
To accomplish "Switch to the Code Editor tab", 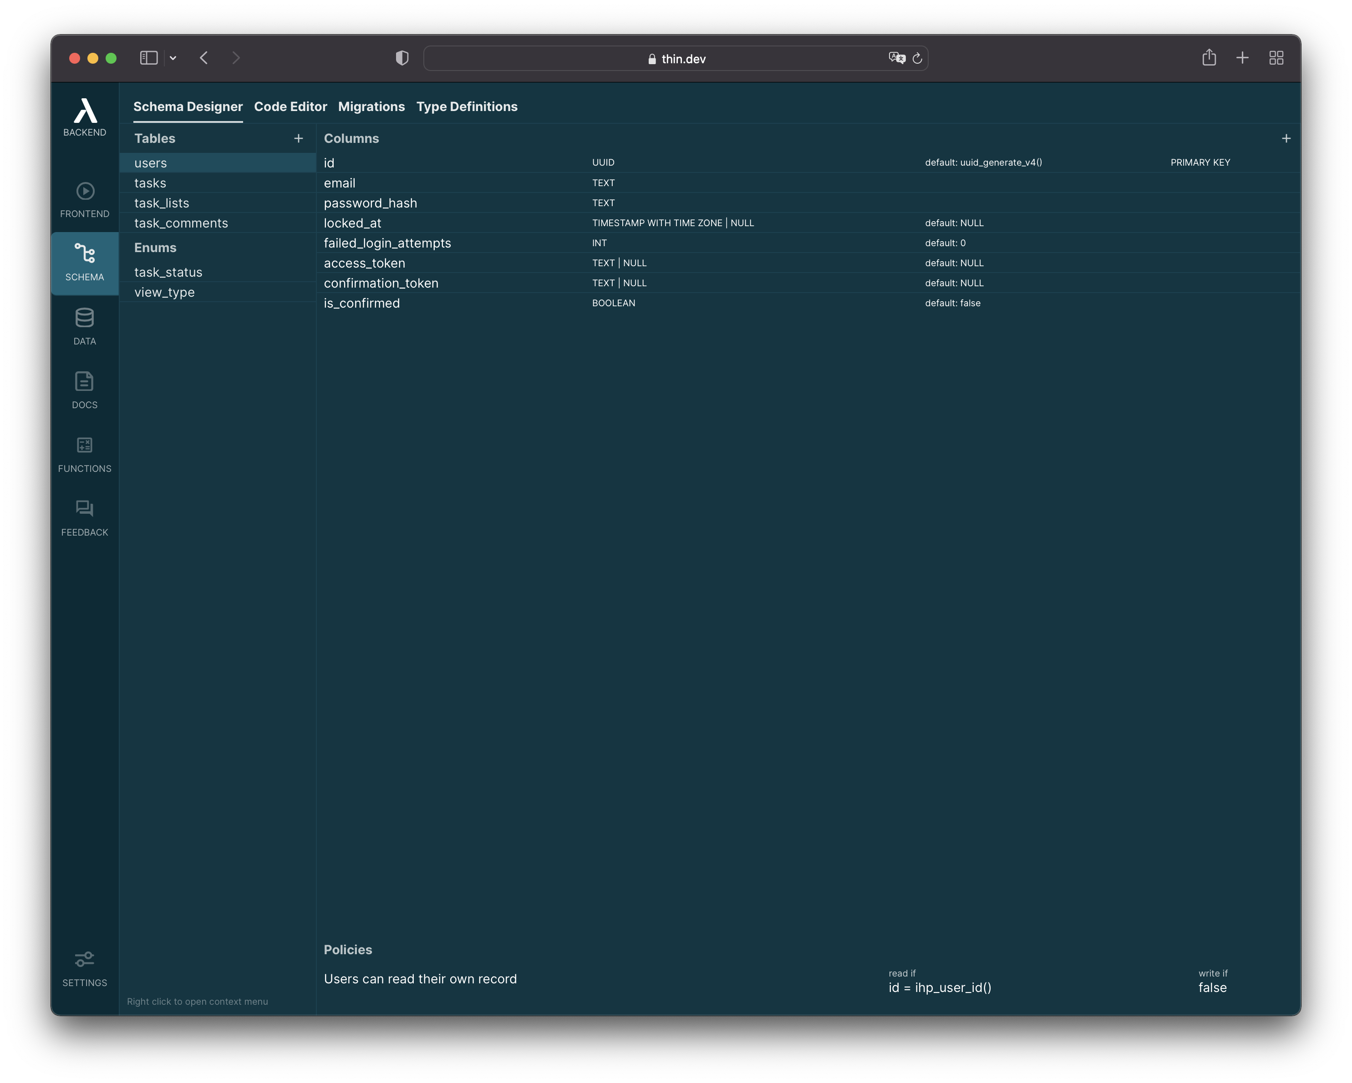I will click(x=290, y=106).
